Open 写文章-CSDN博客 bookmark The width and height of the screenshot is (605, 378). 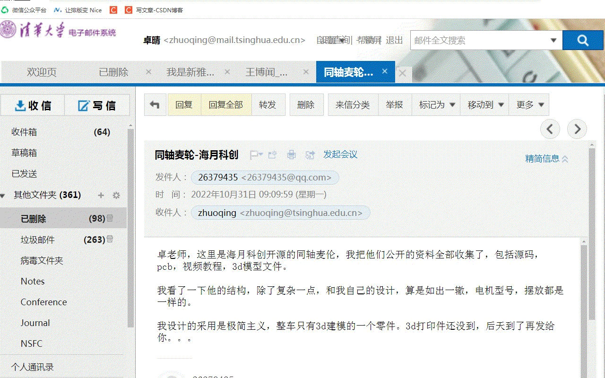coord(154,10)
